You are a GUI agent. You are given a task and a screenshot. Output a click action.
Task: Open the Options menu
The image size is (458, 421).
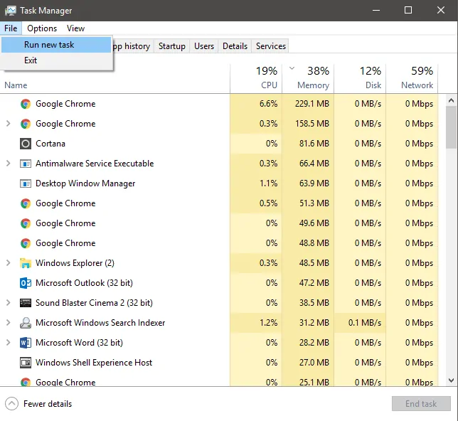[42, 28]
